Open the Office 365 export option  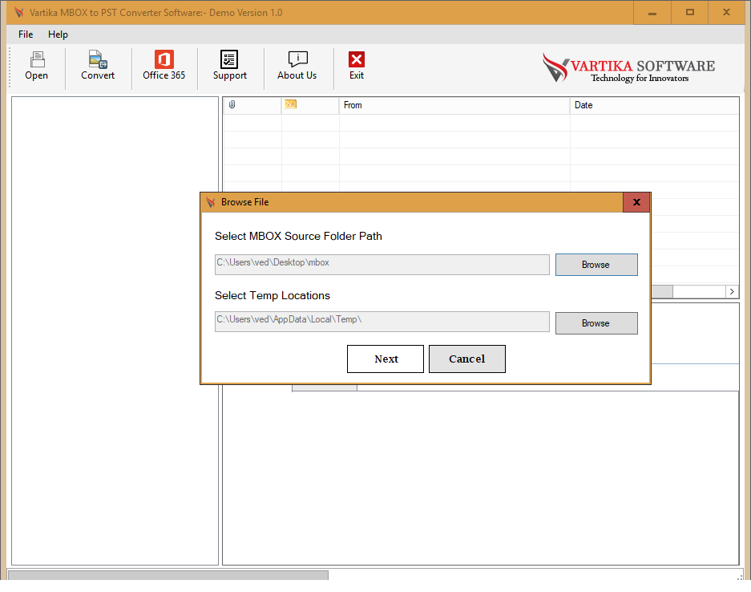[x=164, y=66]
